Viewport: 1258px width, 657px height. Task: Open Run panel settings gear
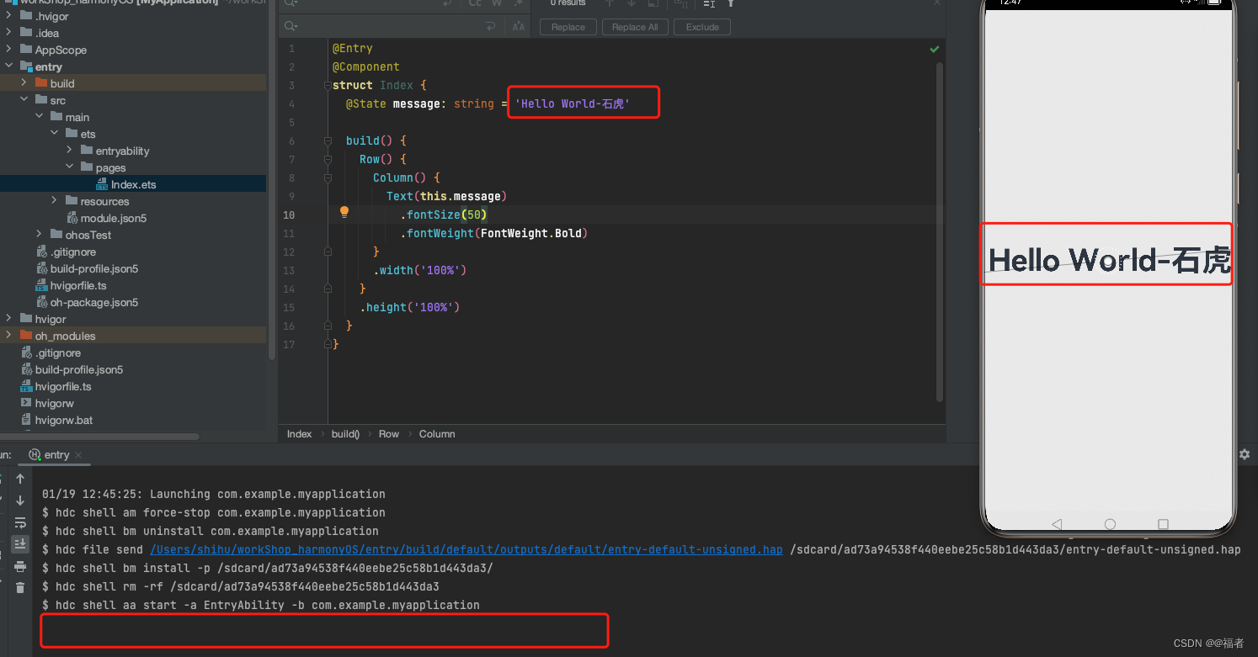(x=1245, y=454)
